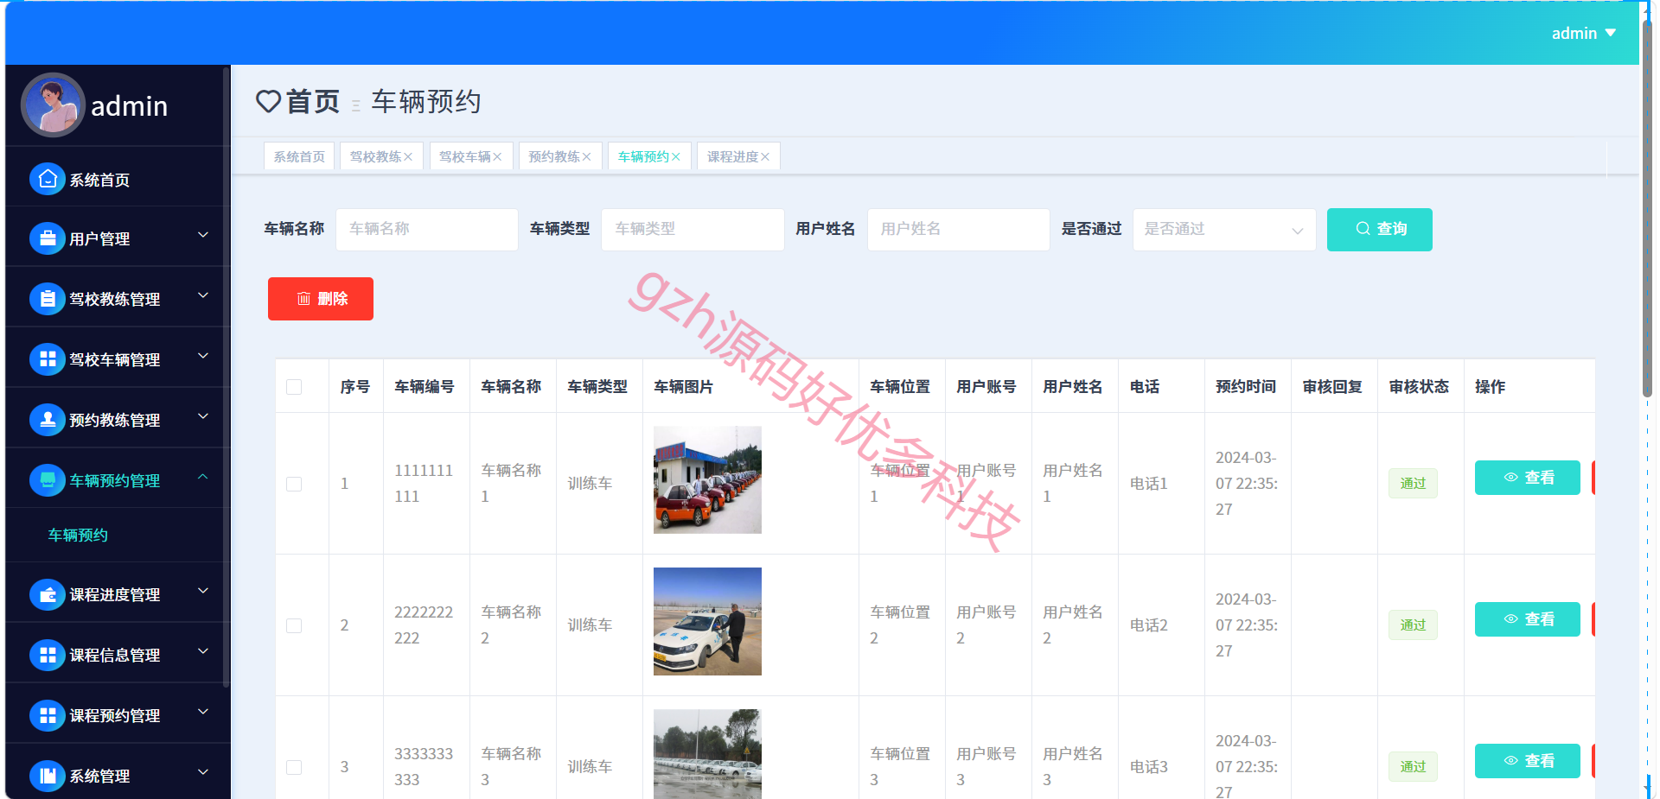Collapse the 车辆预约管理 menu chevron
Screen dimensions: 1660x799
(203, 477)
